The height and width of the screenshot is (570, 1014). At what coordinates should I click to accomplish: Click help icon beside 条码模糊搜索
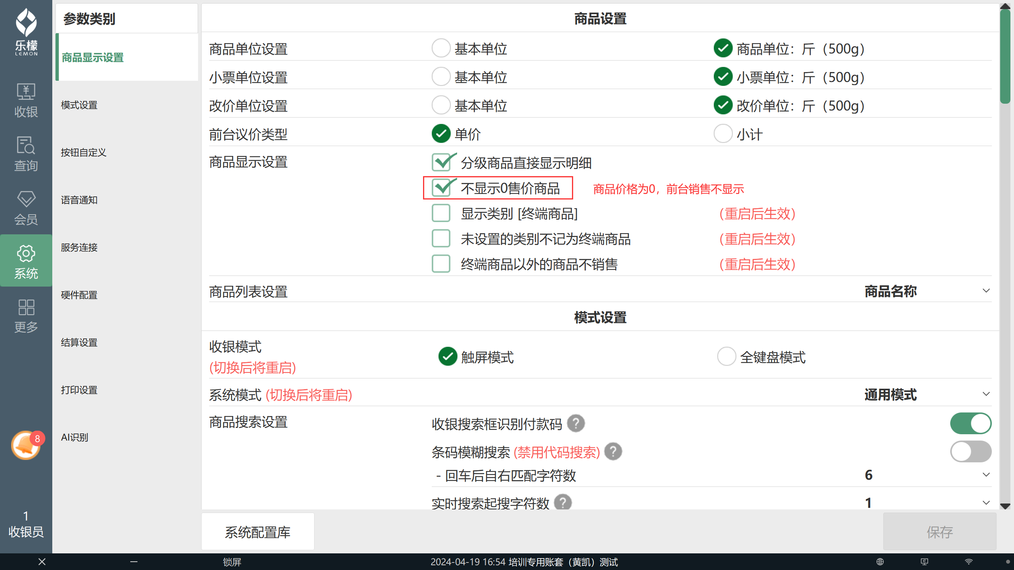coord(613,452)
